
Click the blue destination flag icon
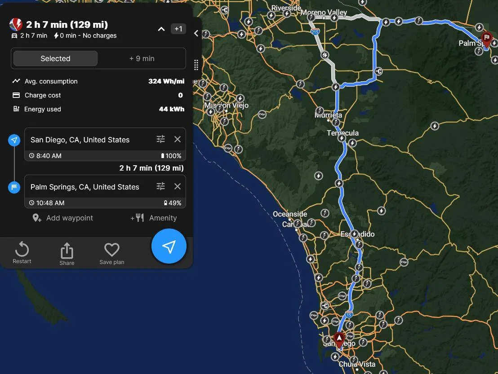click(x=14, y=187)
